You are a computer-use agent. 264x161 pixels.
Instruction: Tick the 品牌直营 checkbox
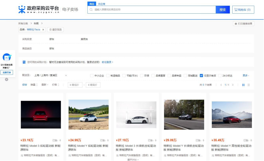tap(153, 76)
